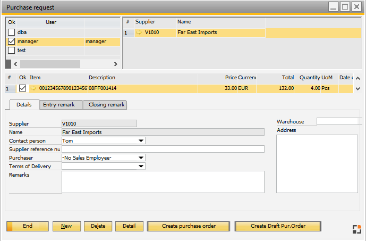366x241 pixels.
Task: Open the Contact person dropdown
Action: pyautogui.click(x=141, y=141)
